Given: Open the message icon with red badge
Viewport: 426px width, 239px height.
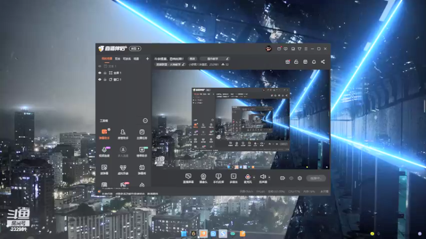Looking at the screenshot, I should click(x=279, y=49).
